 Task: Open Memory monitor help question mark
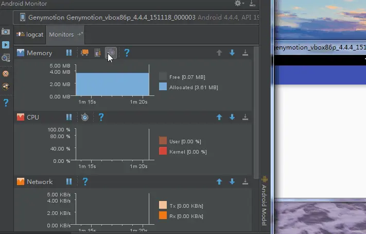coord(127,53)
